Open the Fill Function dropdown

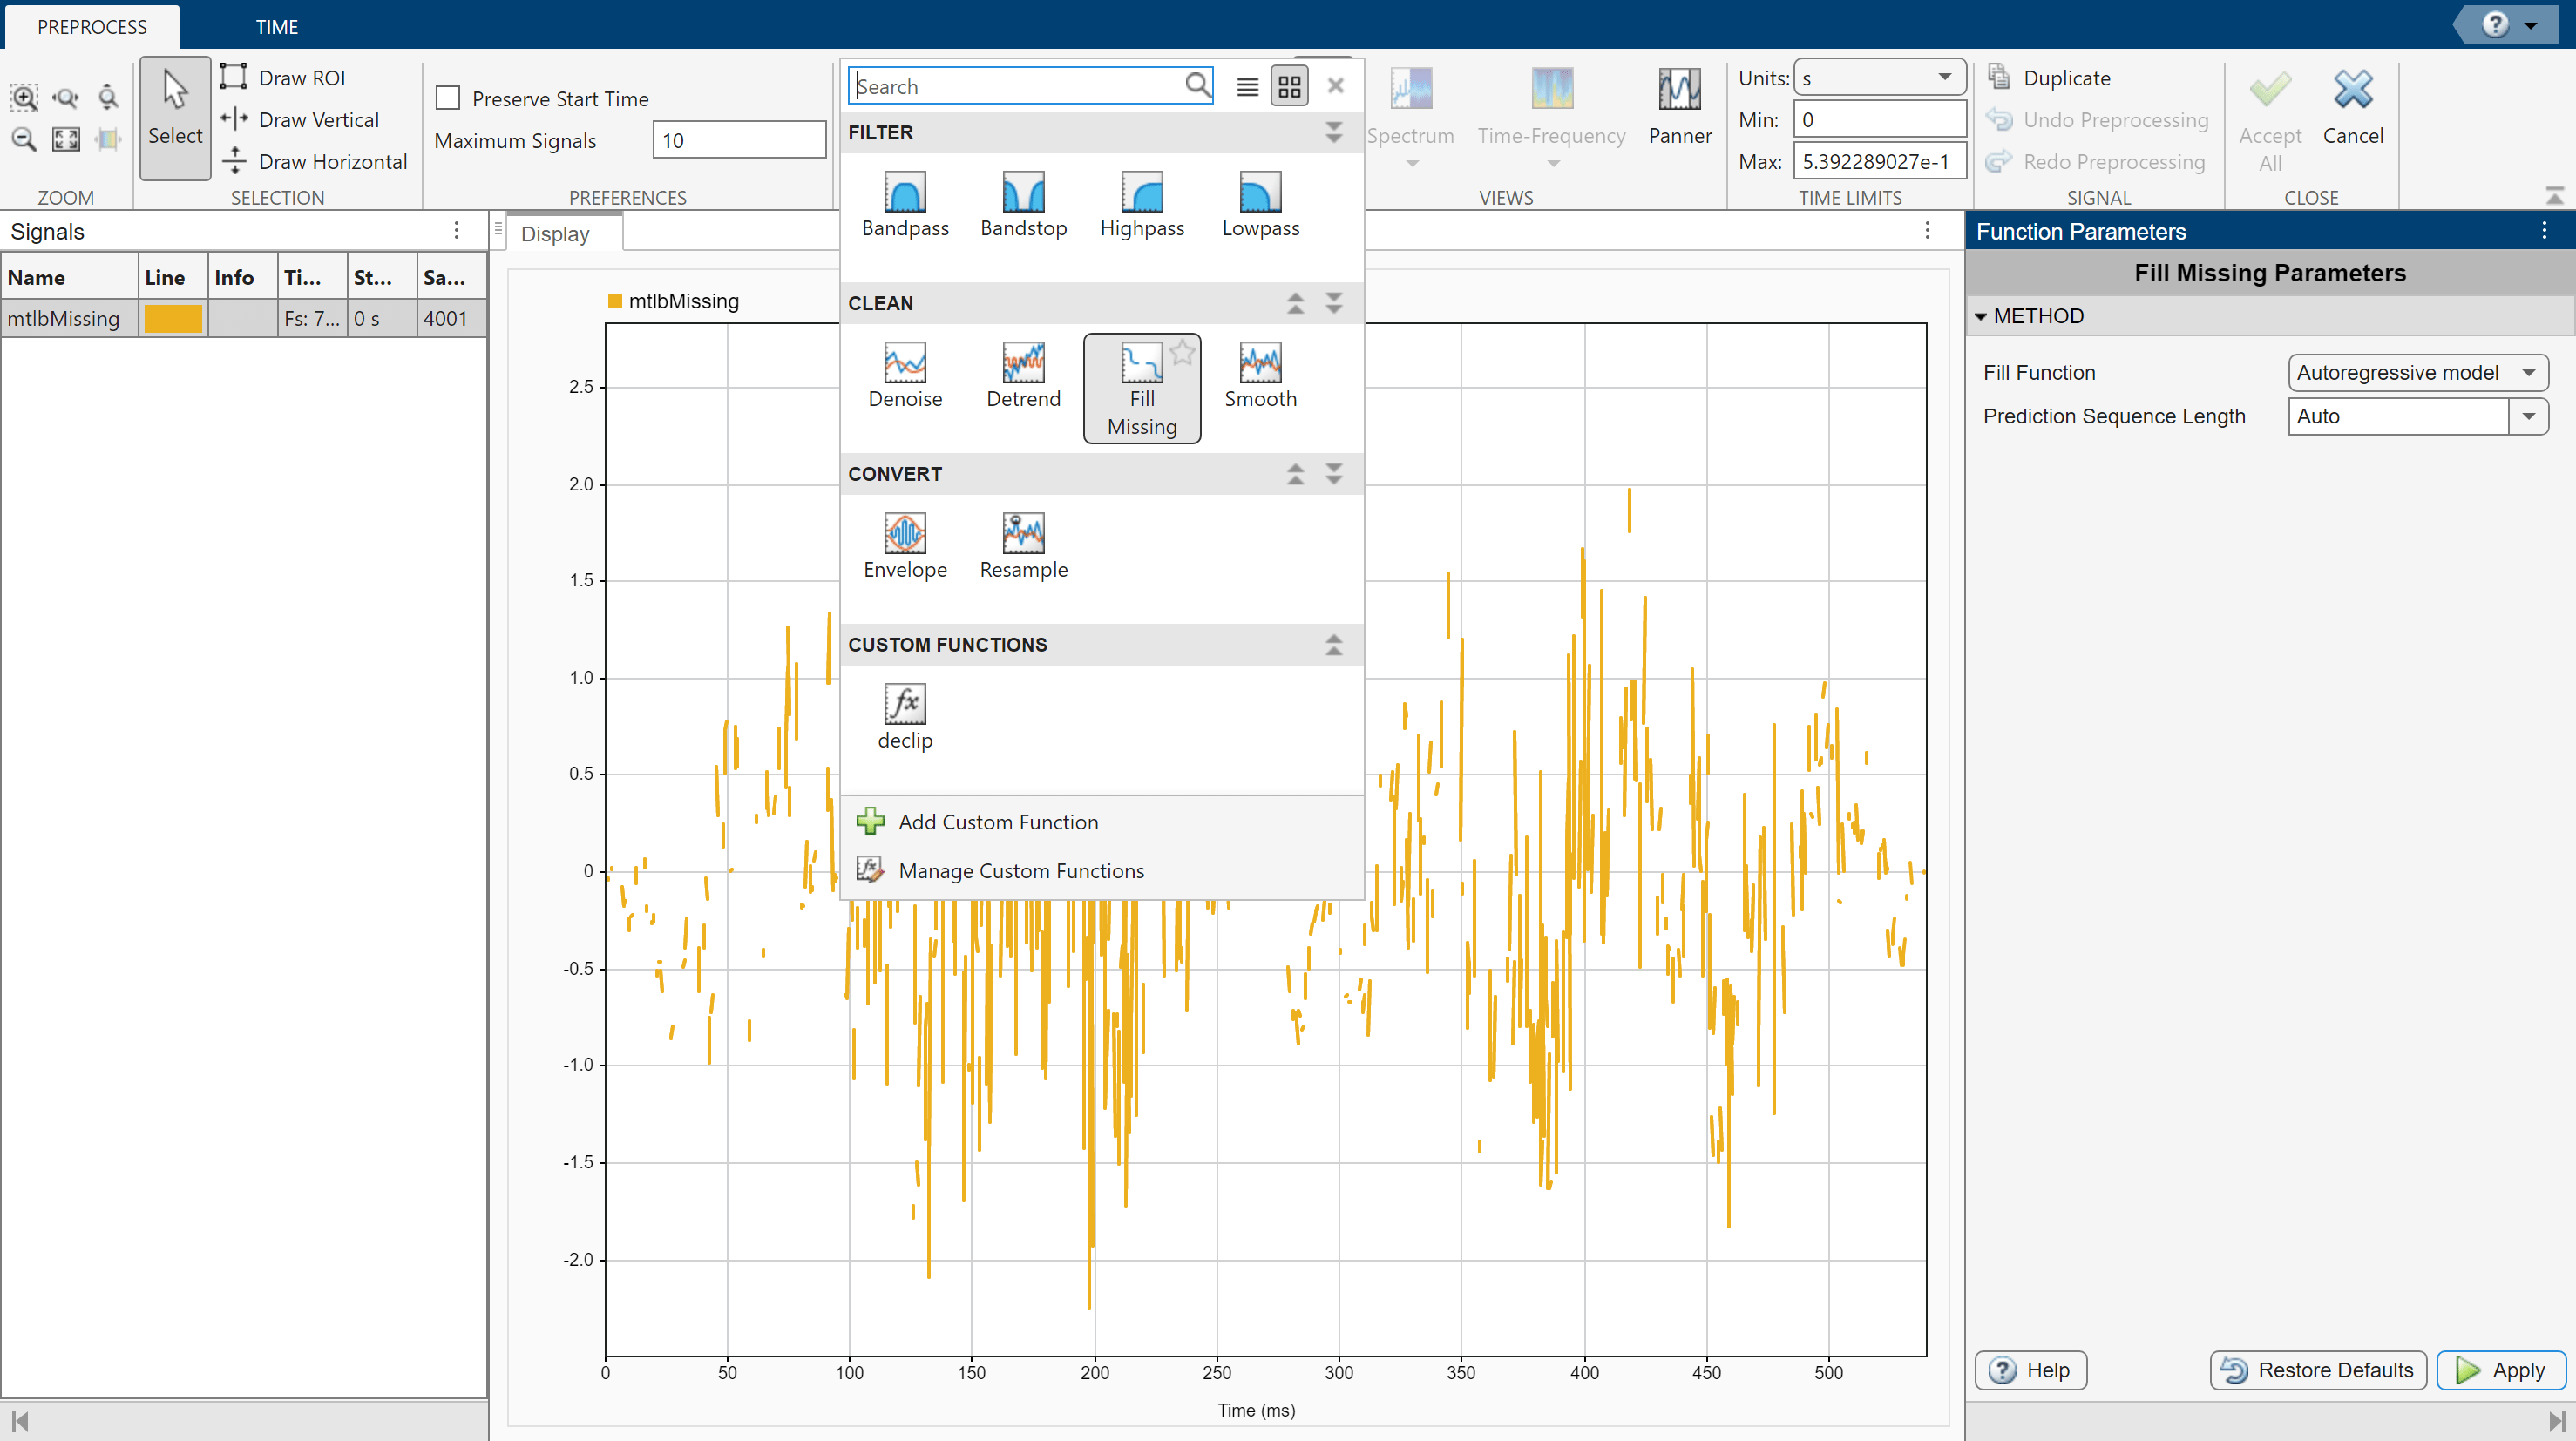(x=2417, y=373)
